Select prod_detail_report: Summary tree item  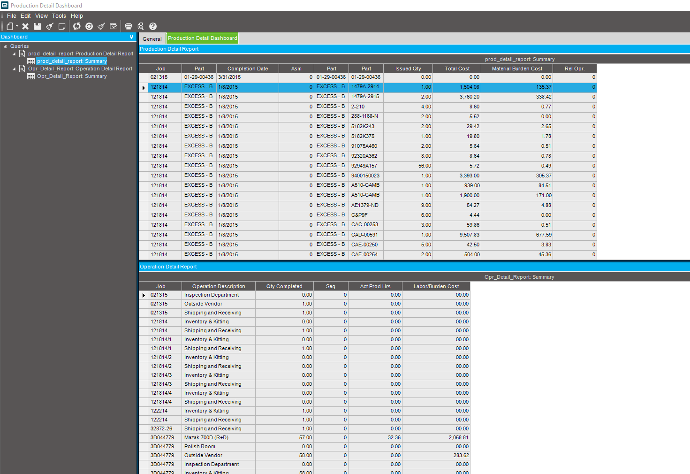click(x=72, y=61)
